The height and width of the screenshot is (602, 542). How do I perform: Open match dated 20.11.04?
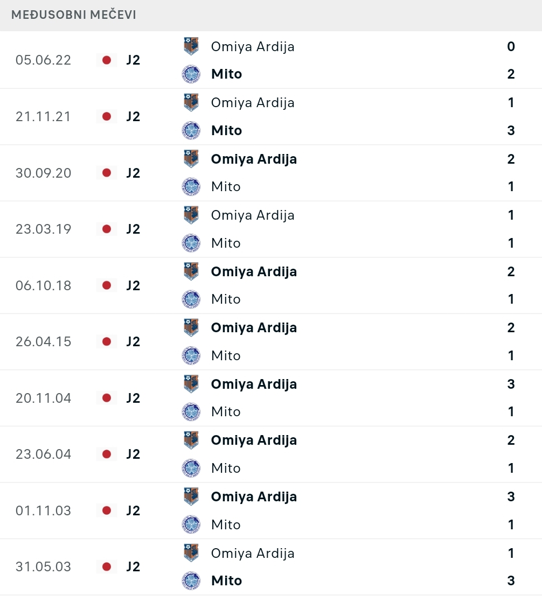271,398
